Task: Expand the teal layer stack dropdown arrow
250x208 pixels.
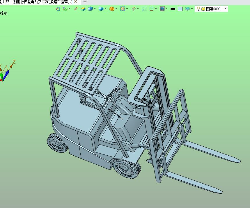Action: tap(192, 9)
